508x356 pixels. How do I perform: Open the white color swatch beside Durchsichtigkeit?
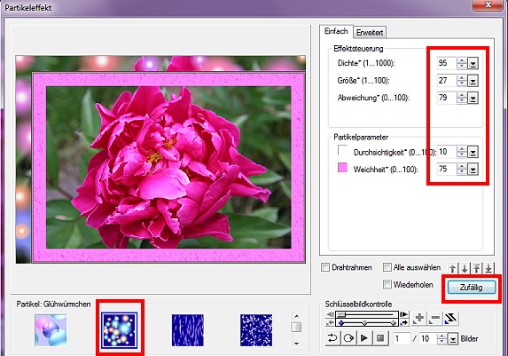342,150
